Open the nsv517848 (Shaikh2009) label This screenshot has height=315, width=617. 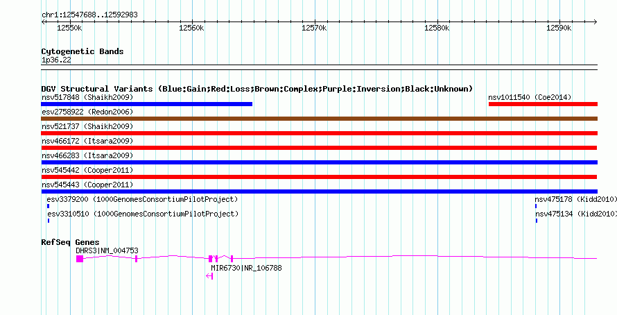point(87,97)
